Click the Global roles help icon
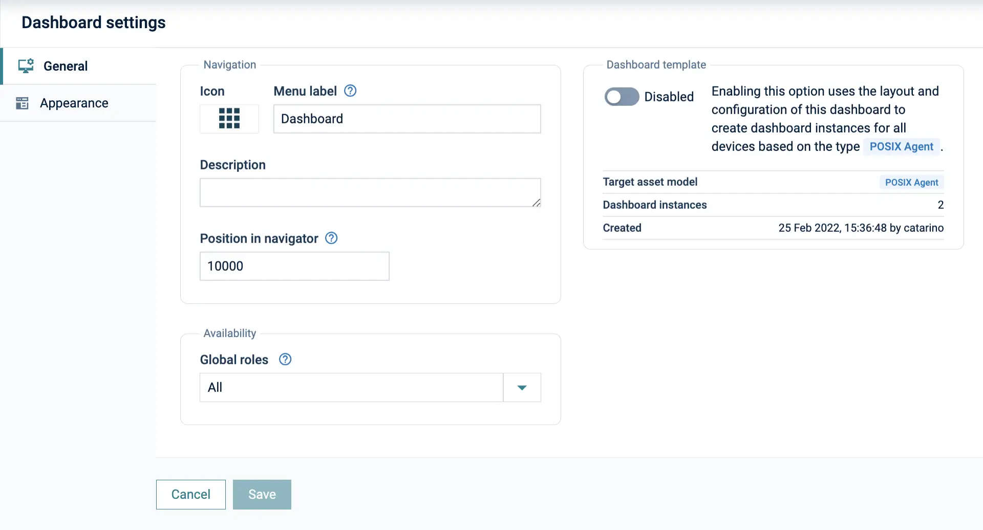 tap(285, 360)
